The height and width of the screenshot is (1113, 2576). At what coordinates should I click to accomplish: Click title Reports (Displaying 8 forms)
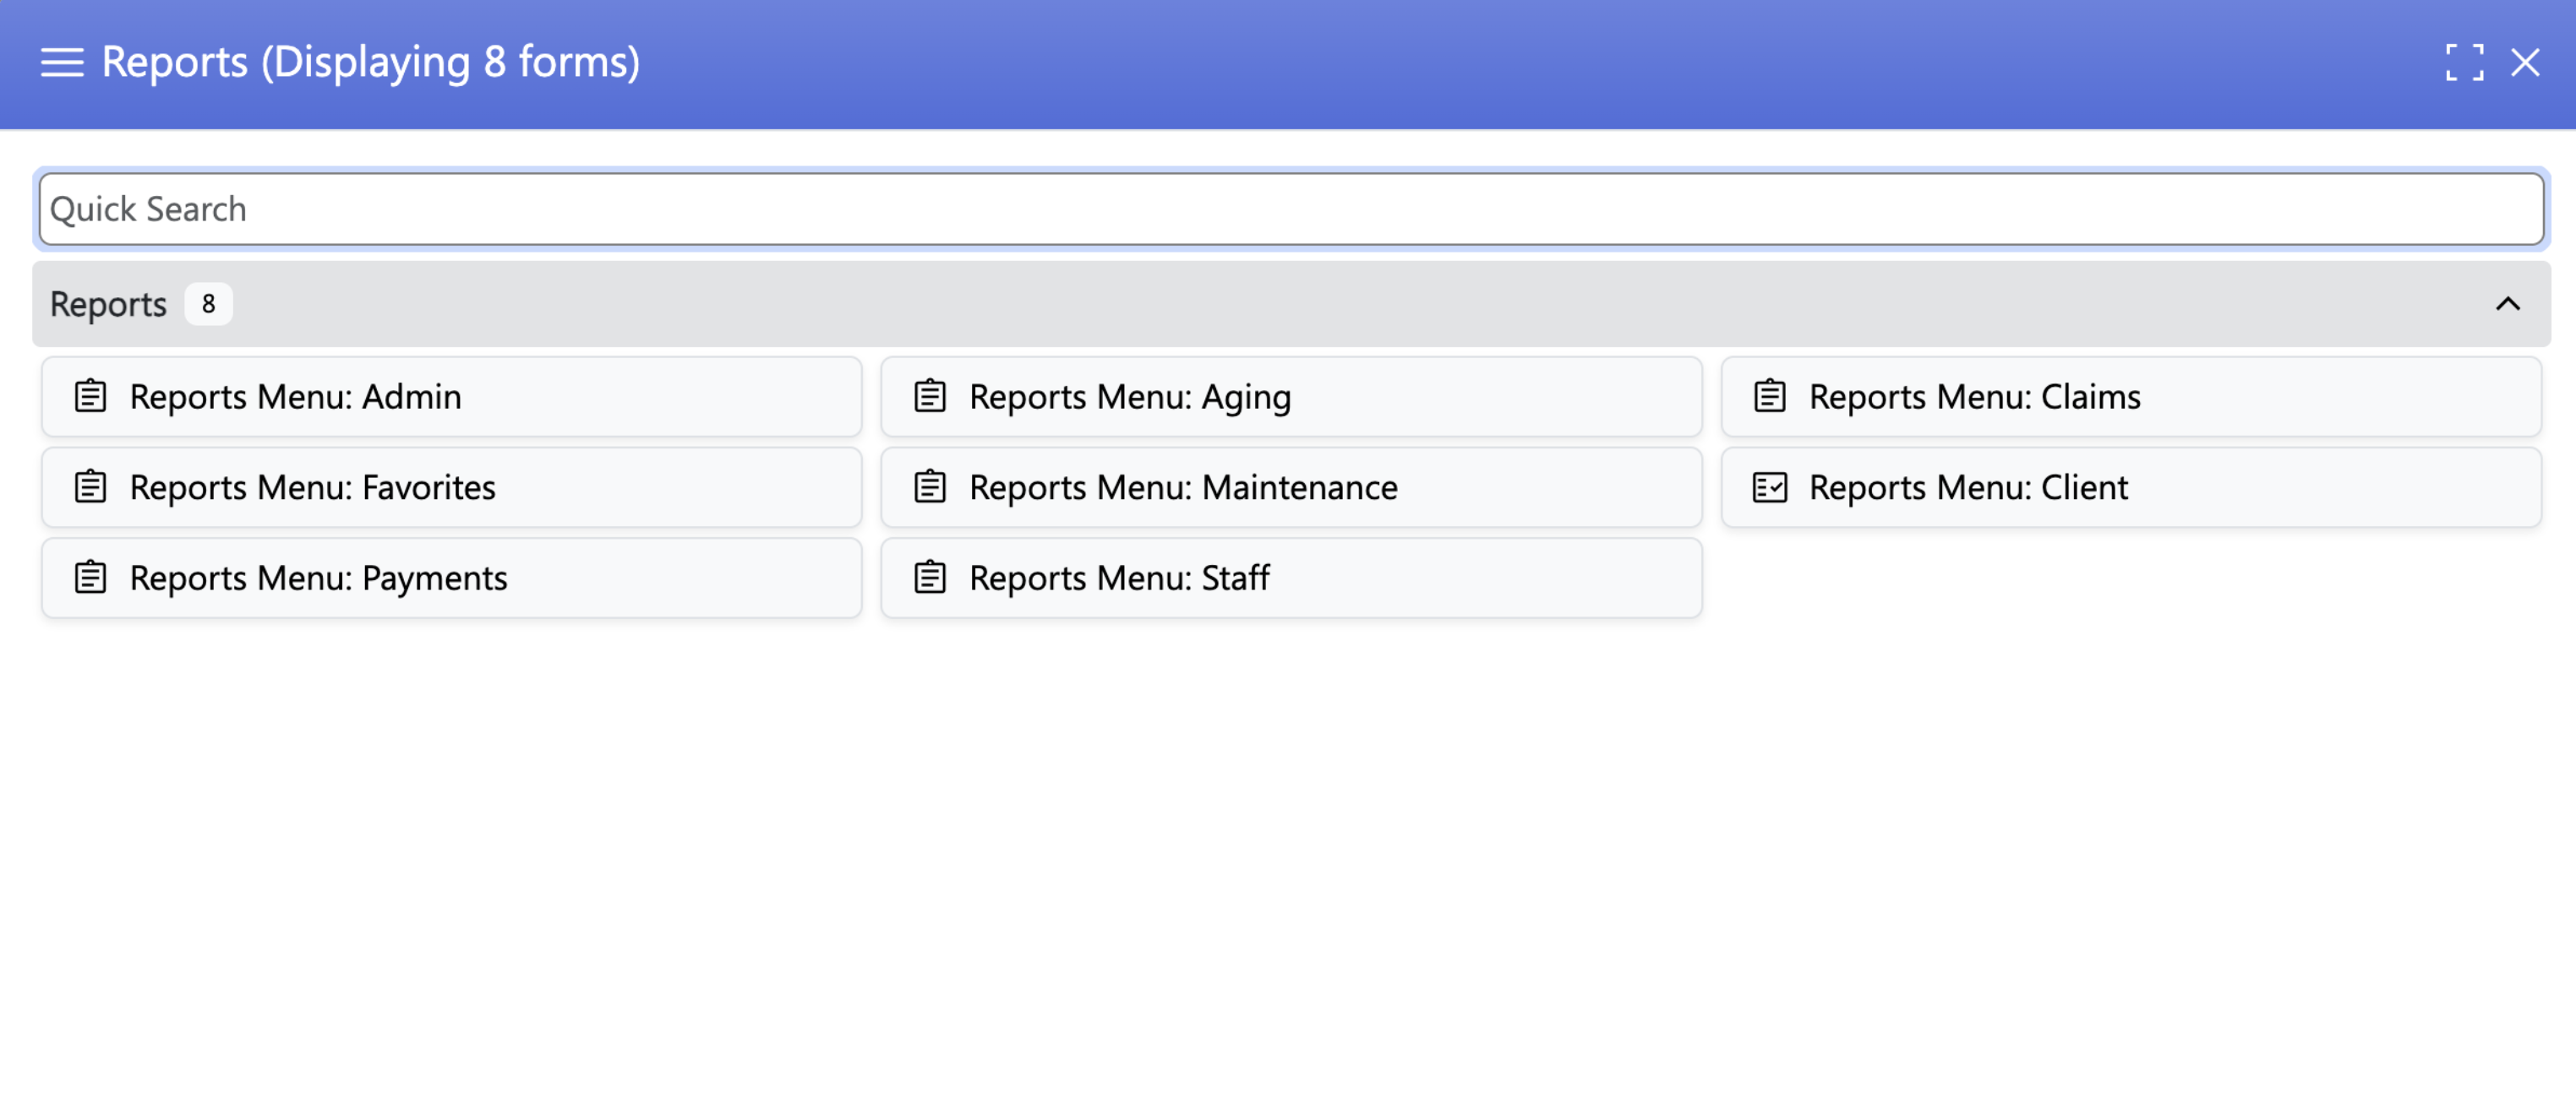pos(371,62)
